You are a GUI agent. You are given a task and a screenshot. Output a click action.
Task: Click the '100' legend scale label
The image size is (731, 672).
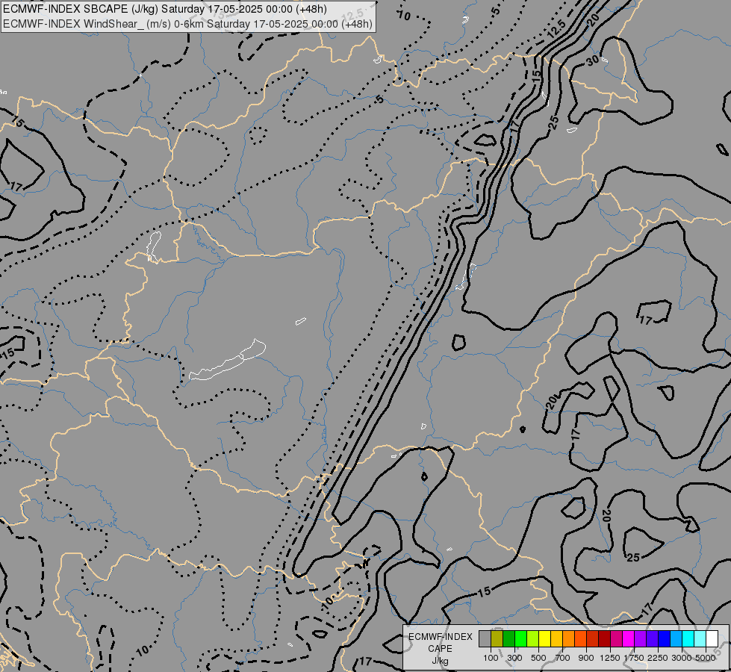click(x=491, y=658)
